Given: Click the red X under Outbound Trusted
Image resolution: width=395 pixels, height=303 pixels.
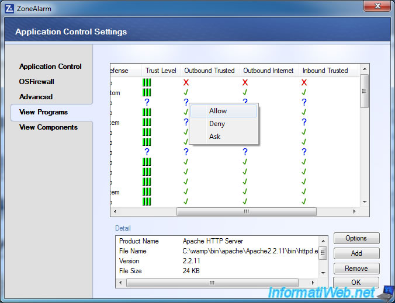Looking at the screenshot, I should (186, 82).
